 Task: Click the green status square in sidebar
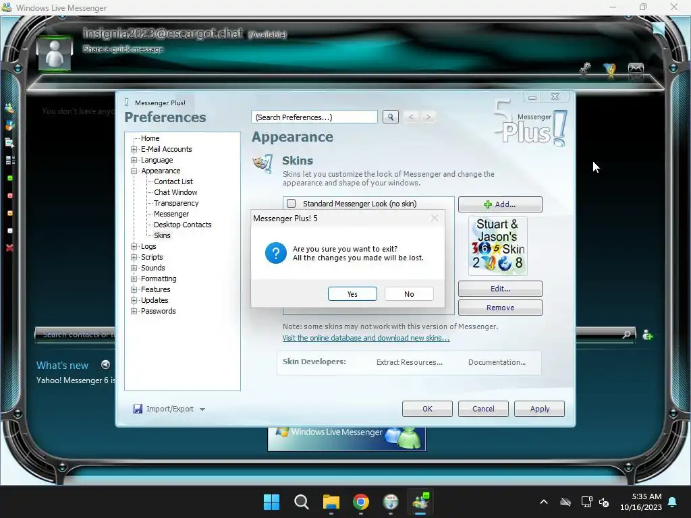(x=9, y=178)
